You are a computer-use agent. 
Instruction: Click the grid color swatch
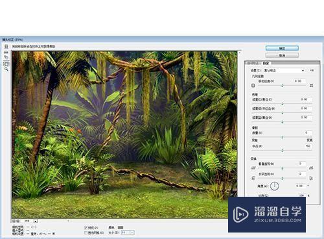tap(121, 227)
